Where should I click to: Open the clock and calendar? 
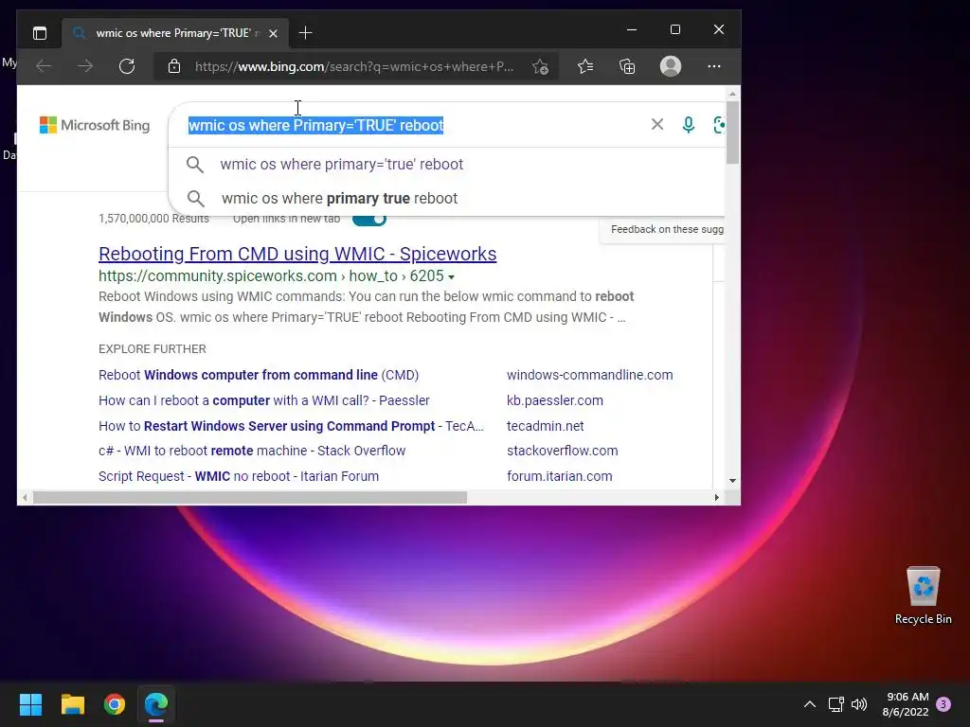(906, 704)
